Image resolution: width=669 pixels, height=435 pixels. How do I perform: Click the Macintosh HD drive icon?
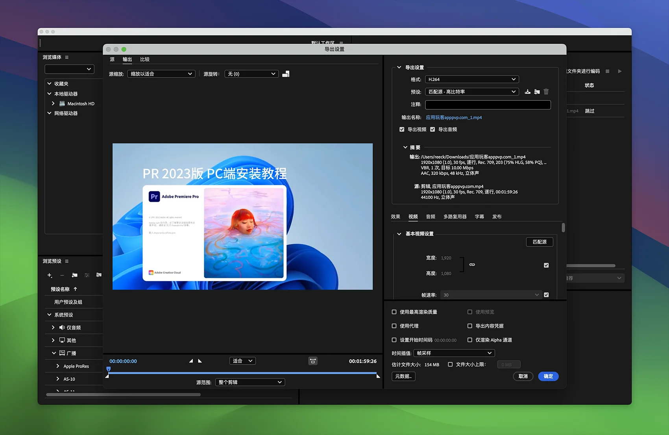[62, 104]
